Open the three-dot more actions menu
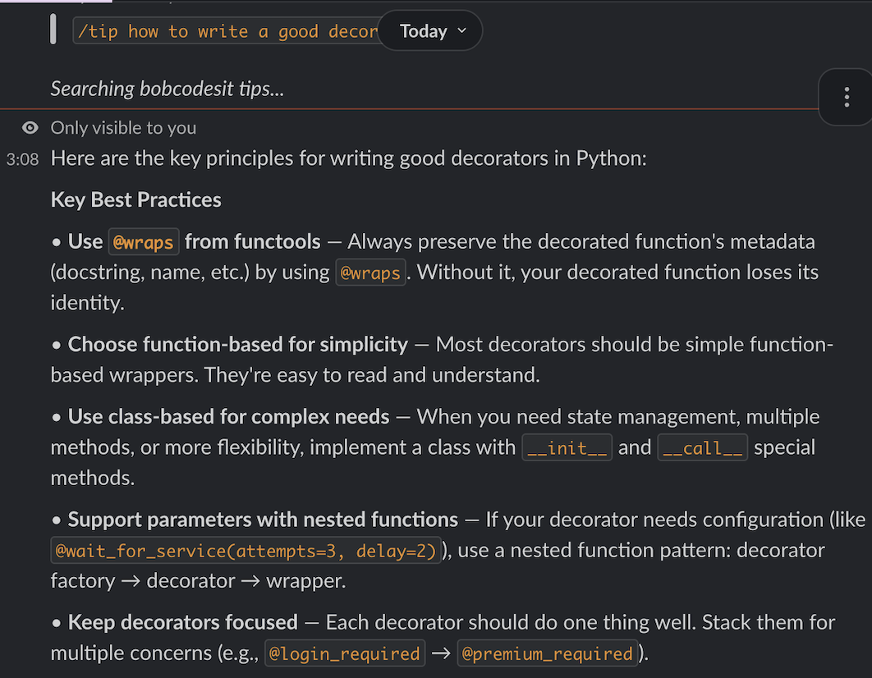The image size is (872, 678). coord(847,97)
